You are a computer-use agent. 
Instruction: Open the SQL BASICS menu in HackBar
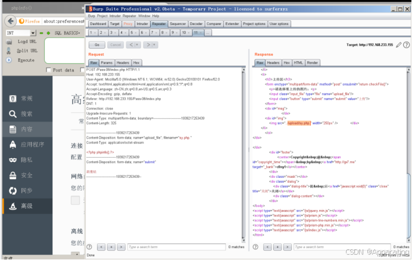tap(67, 33)
